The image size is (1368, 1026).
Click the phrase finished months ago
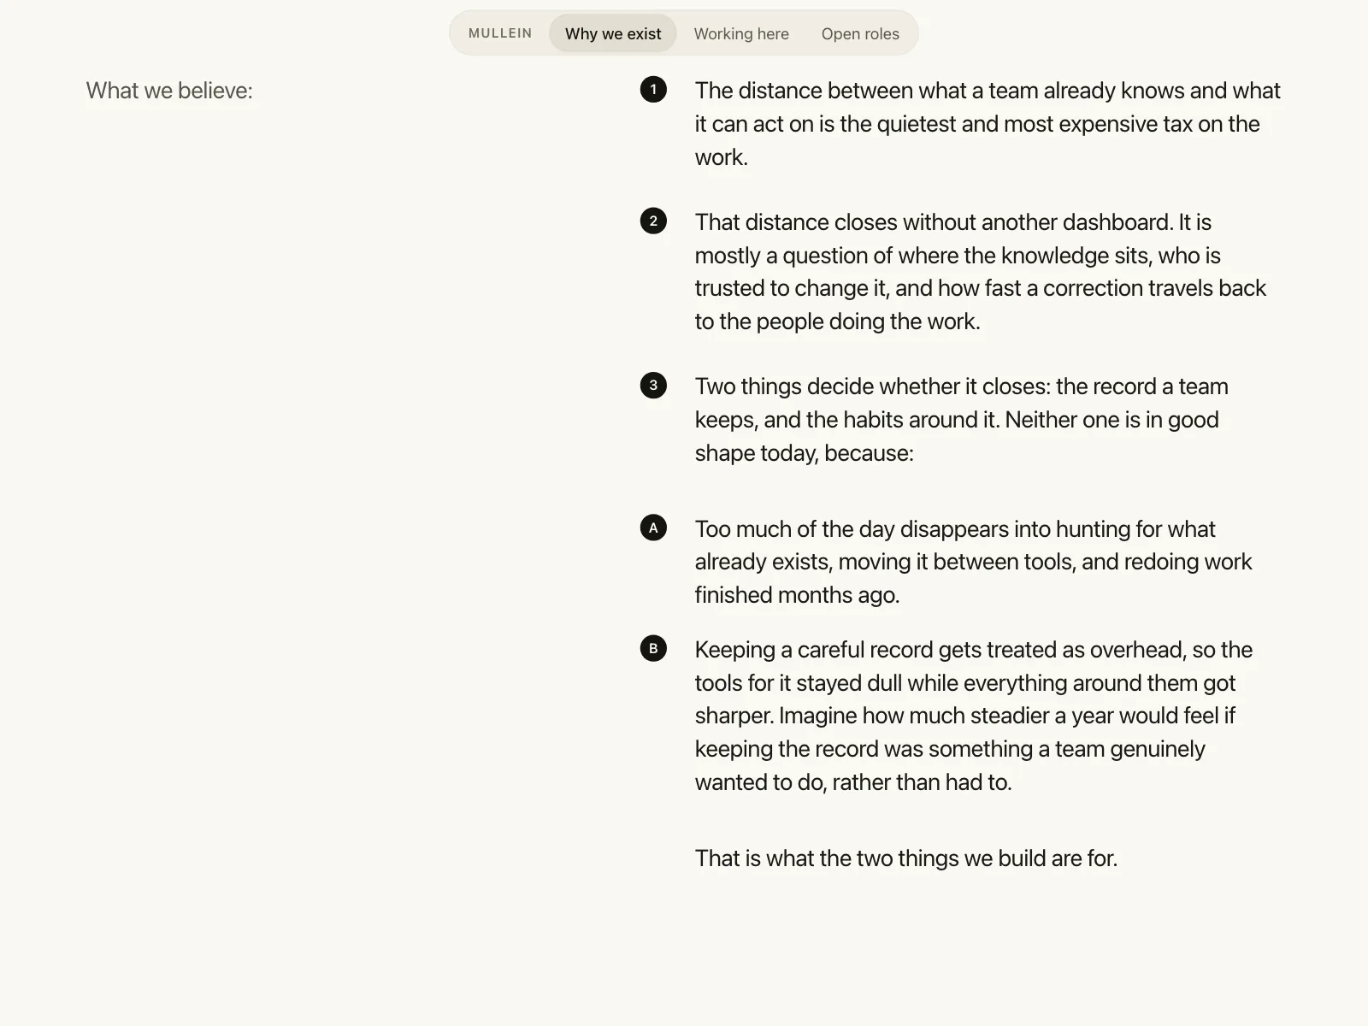click(x=797, y=595)
